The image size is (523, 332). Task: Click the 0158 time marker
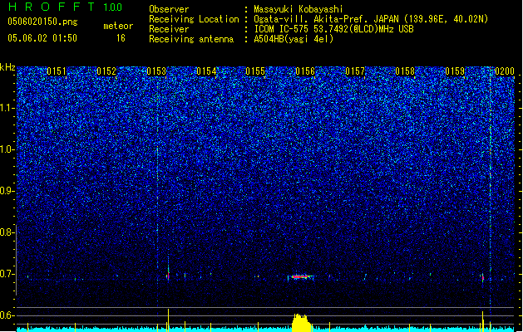[x=405, y=71]
